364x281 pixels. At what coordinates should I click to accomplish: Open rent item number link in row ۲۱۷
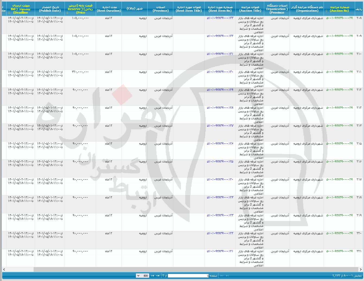point(220,179)
